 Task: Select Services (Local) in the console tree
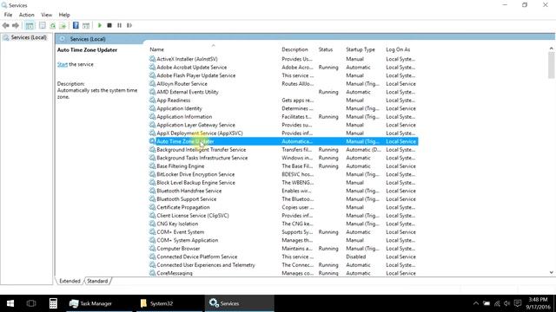[x=29, y=37]
